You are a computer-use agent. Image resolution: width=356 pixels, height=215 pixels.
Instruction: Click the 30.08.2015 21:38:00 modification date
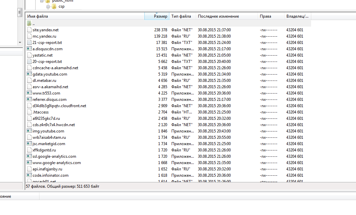click(214, 36)
